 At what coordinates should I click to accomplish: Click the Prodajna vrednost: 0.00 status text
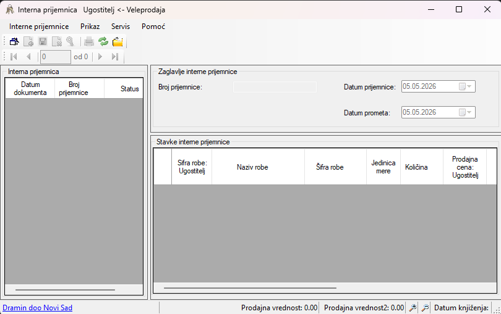279,308
